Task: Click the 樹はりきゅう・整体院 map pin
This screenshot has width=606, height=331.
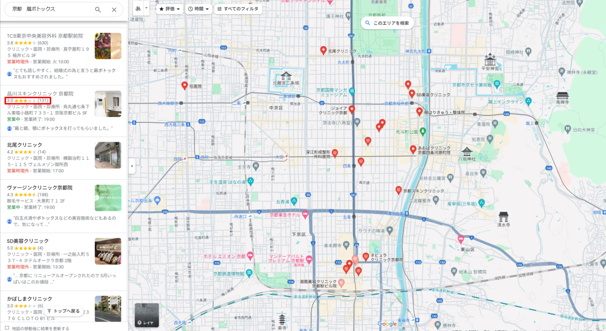Action: tap(419, 112)
